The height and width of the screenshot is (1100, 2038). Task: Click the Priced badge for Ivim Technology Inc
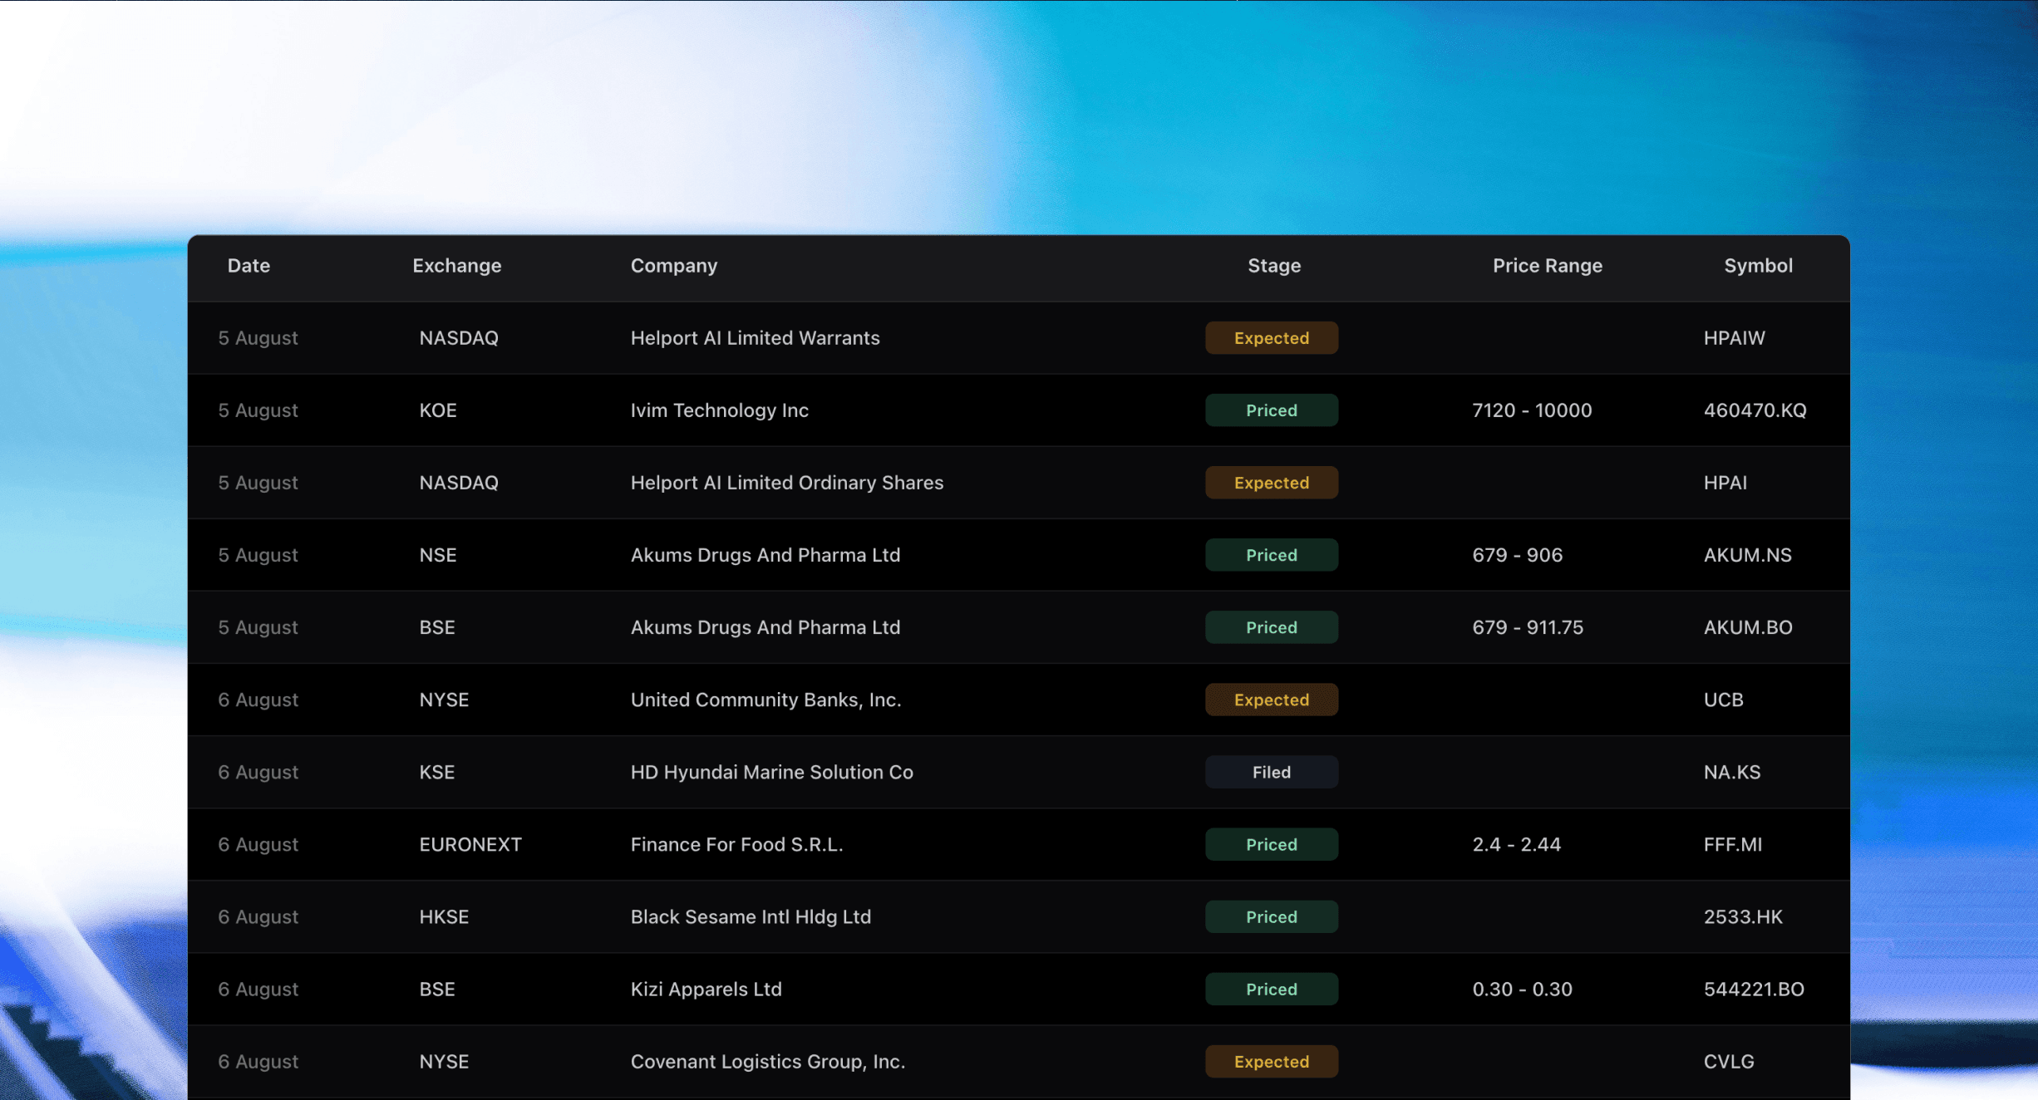point(1271,410)
